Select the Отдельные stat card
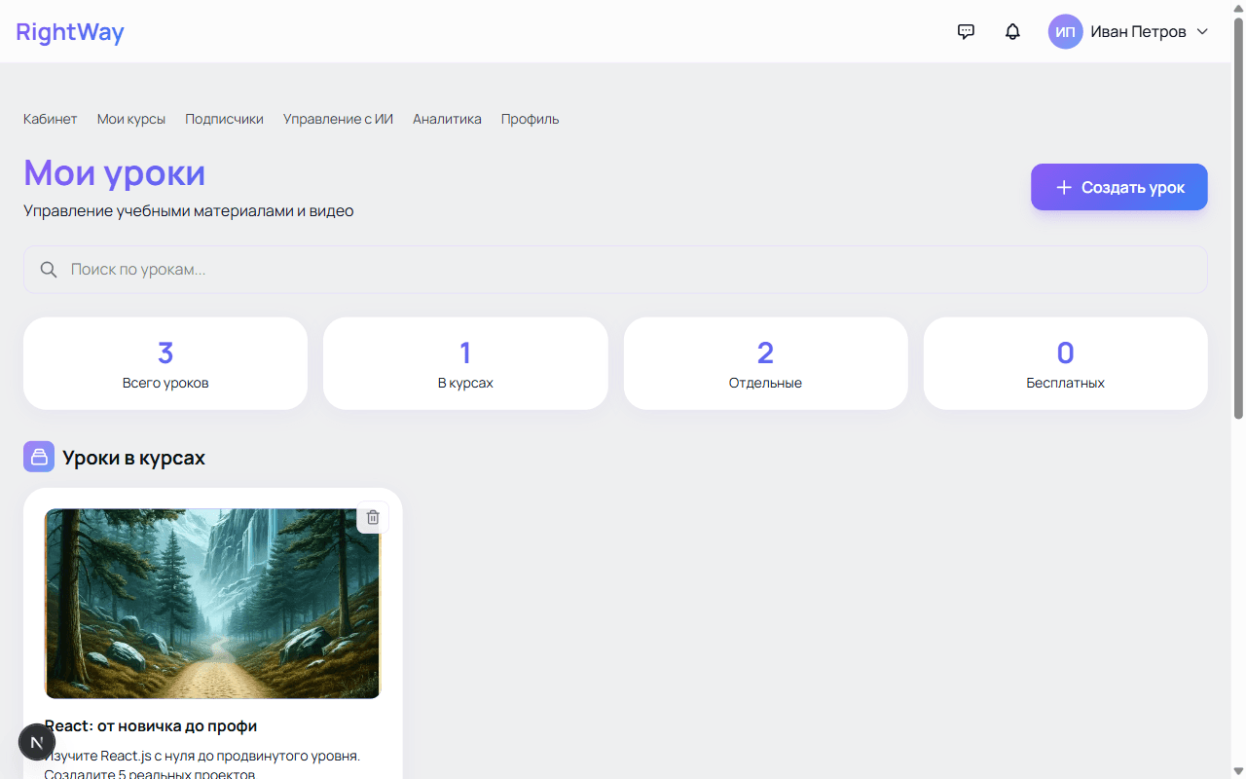Viewport: 1246px width, 779px height. pos(766,363)
